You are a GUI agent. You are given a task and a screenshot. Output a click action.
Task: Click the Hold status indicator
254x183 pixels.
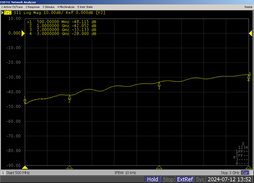[x=152, y=180]
